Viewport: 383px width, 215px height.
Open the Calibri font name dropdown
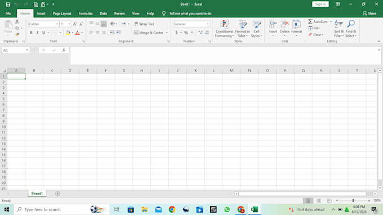(x=57, y=24)
